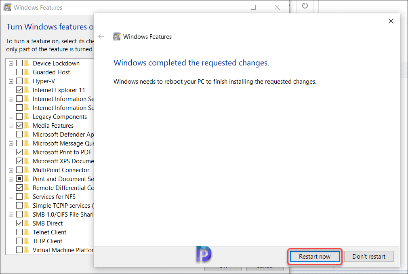
Task: Expand the SMB 1.0/CIFS File Sharing node
Action: (11, 214)
